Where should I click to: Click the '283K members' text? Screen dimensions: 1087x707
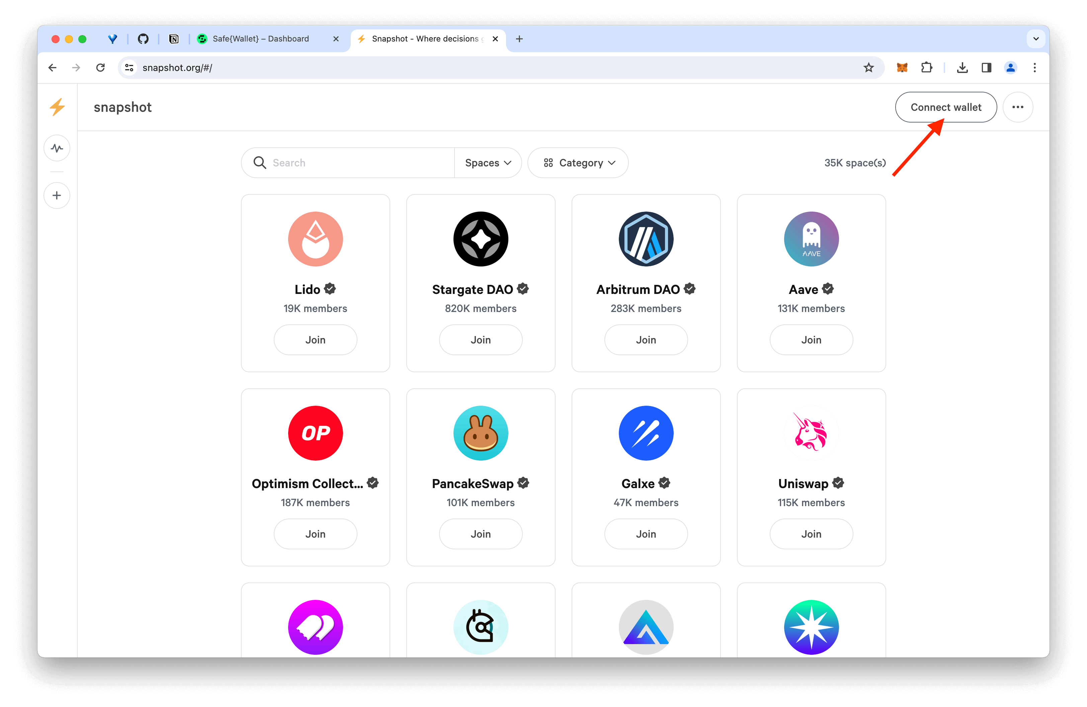(646, 308)
